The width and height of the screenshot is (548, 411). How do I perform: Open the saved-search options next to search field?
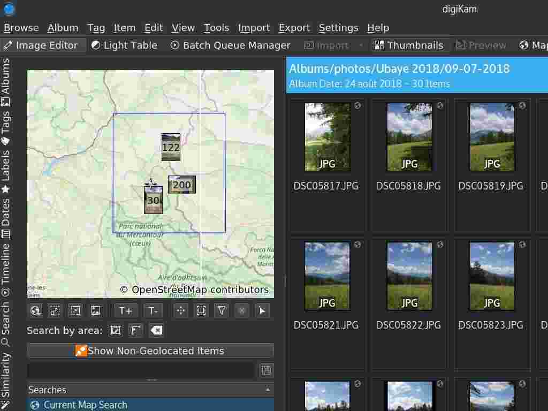(x=266, y=370)
